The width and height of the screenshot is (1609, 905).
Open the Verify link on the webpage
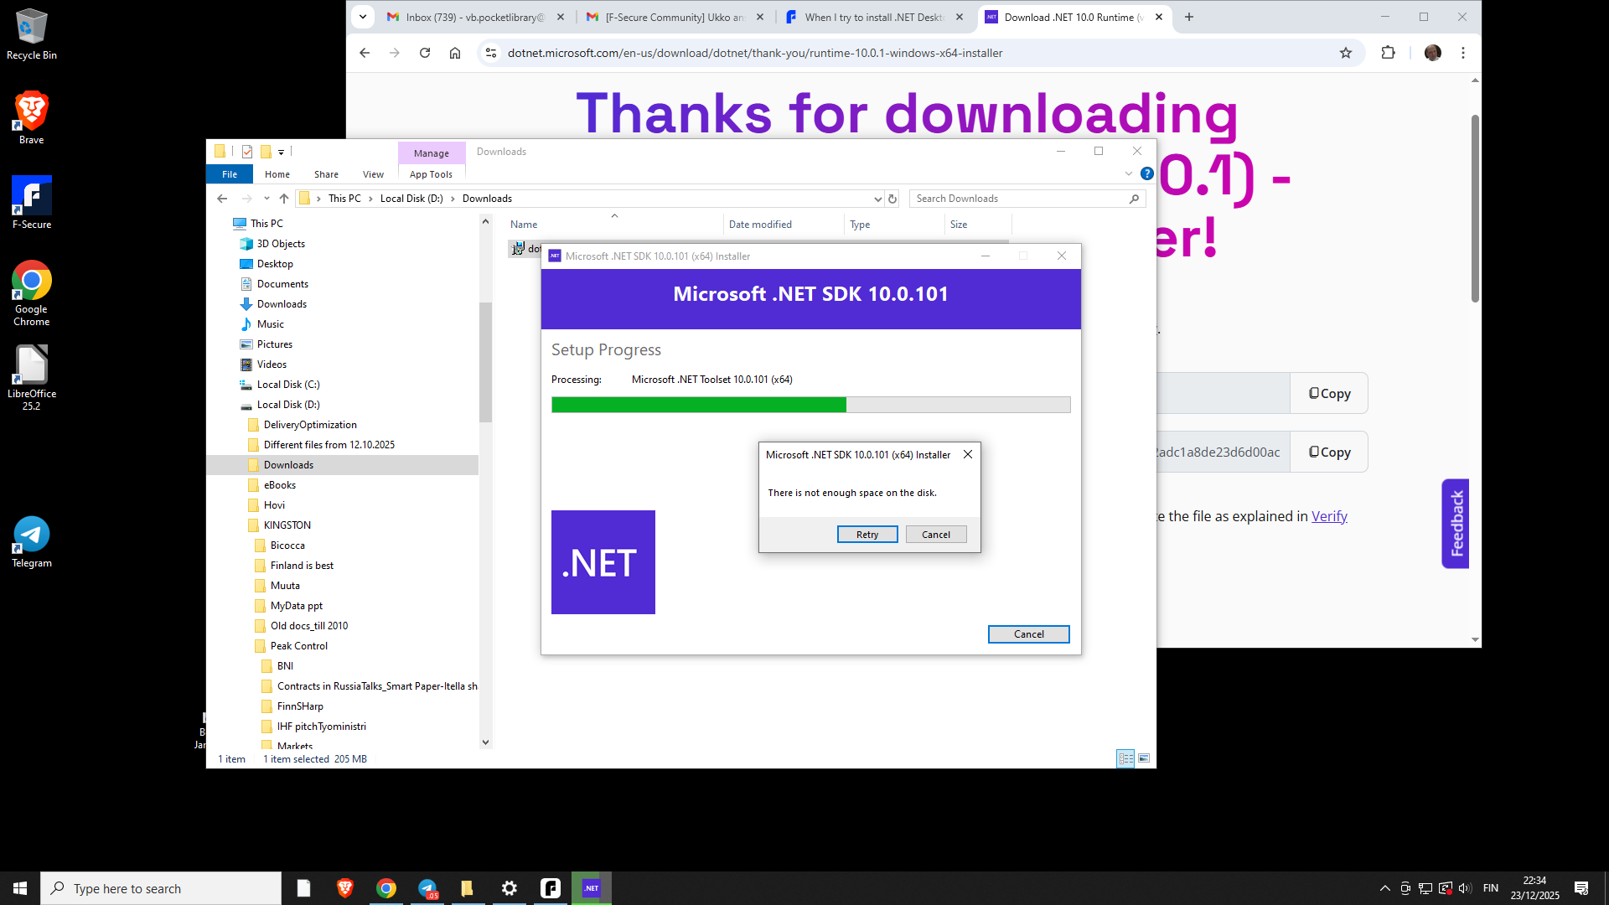click(x=1329, y=516)
